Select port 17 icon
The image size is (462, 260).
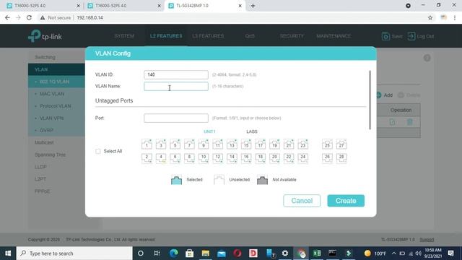pyautogui.click(x=260, y=144)
